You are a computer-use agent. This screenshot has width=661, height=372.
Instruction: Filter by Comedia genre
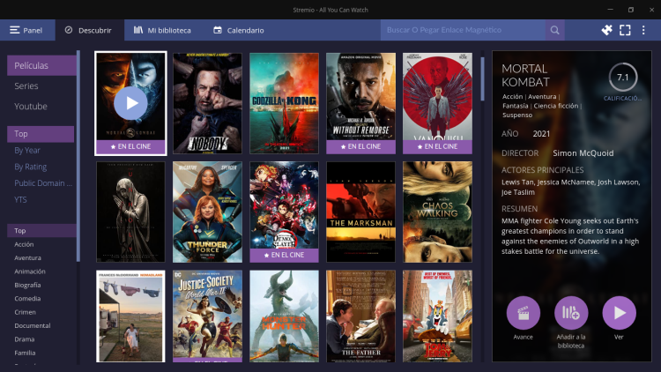(27, 299)
